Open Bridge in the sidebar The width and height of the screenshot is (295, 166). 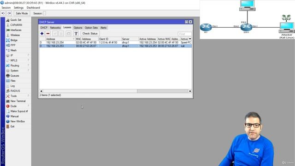pos(14,40)
